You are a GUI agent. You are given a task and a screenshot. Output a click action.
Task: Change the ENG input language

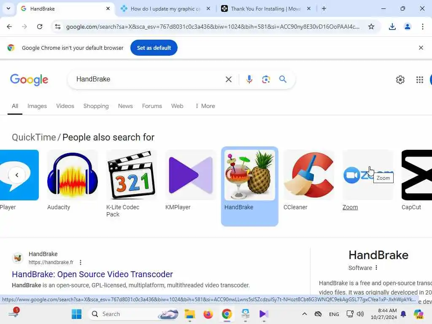[x=334, y=314]
